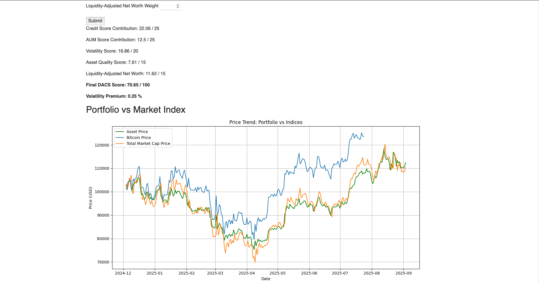The image size is (539, 283).
Task: Increase weight using the stepper up arrow
Action: [x=178, y=5]
